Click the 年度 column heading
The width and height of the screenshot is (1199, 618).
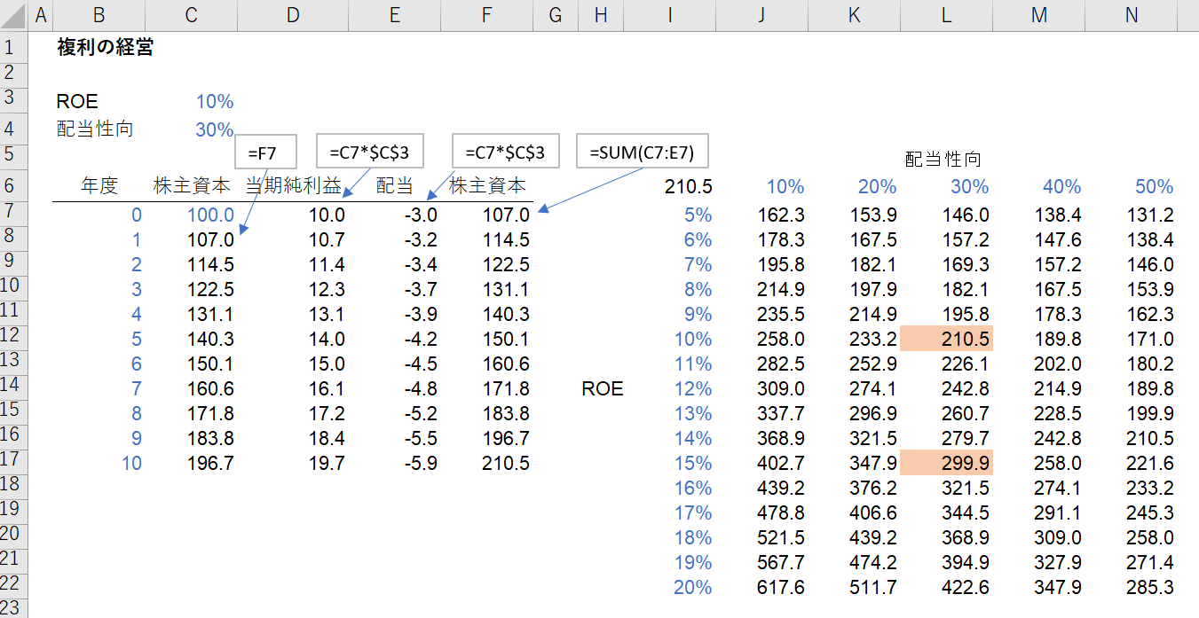coord(99,186)
